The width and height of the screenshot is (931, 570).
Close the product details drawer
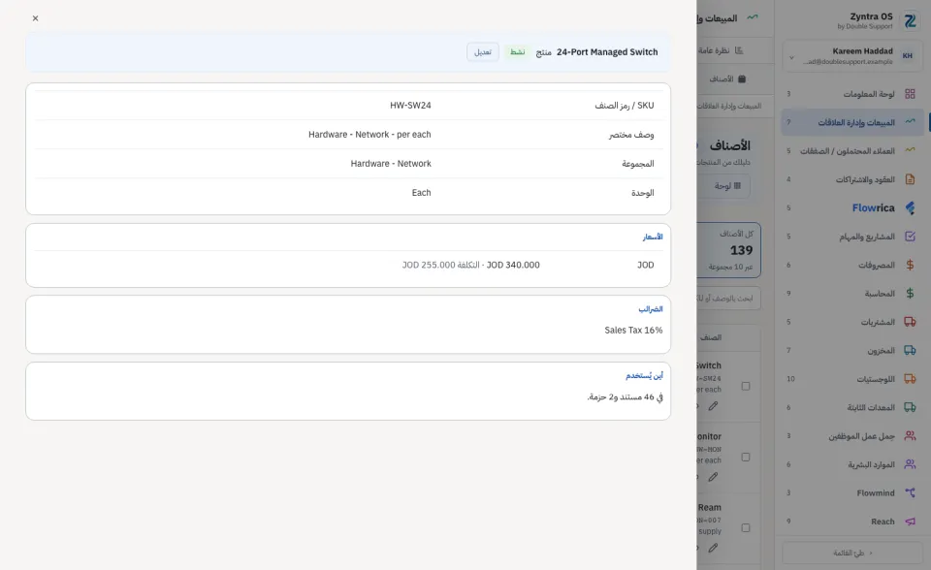tap(36, 18)
